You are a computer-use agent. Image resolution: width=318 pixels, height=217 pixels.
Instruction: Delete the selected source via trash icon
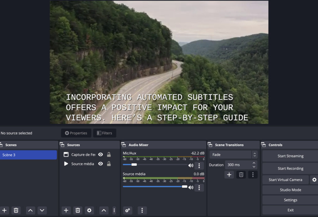click(78, 210)
